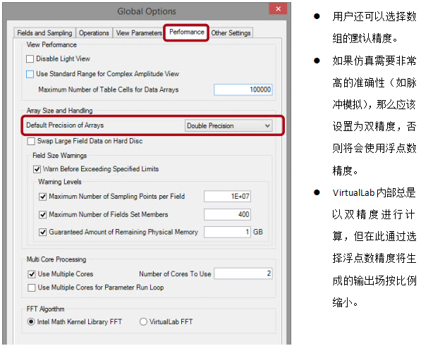Close the Global Options dialog

278,9
